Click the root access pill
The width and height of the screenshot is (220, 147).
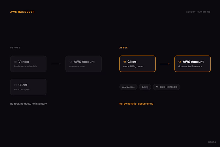point(128,87)
